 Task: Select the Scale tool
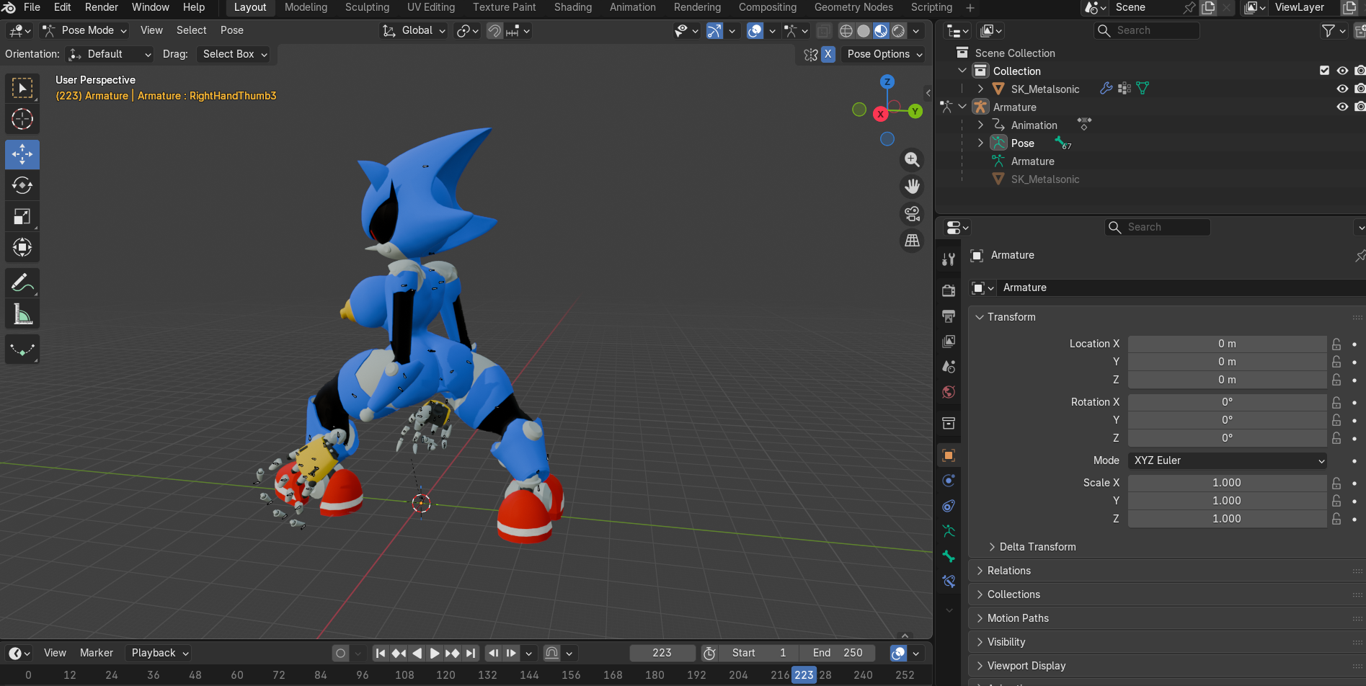point(22,216)
